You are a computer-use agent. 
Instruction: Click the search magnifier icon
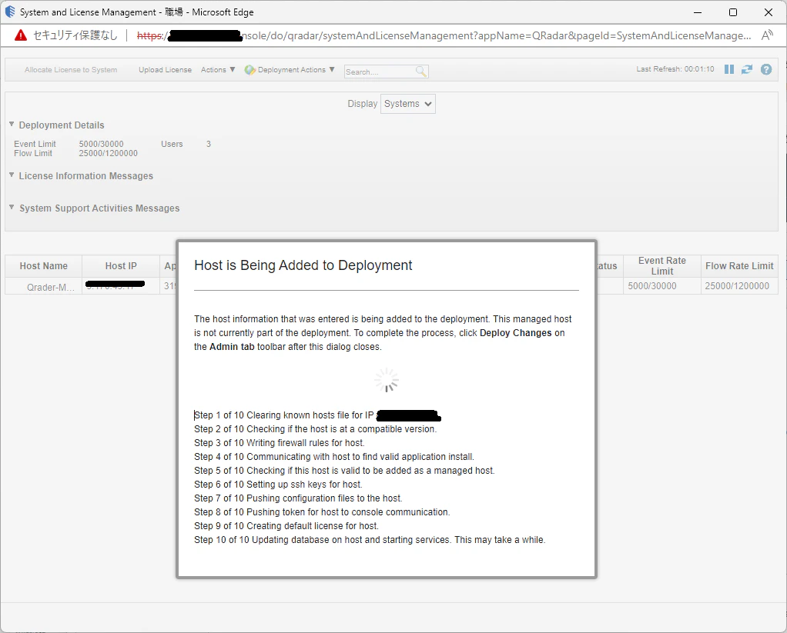click(421, 72)
